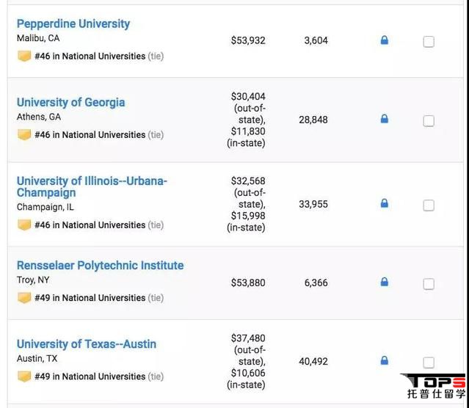Check the compare box for Pepperdine University
469x408 pixels.
point(429,42)
